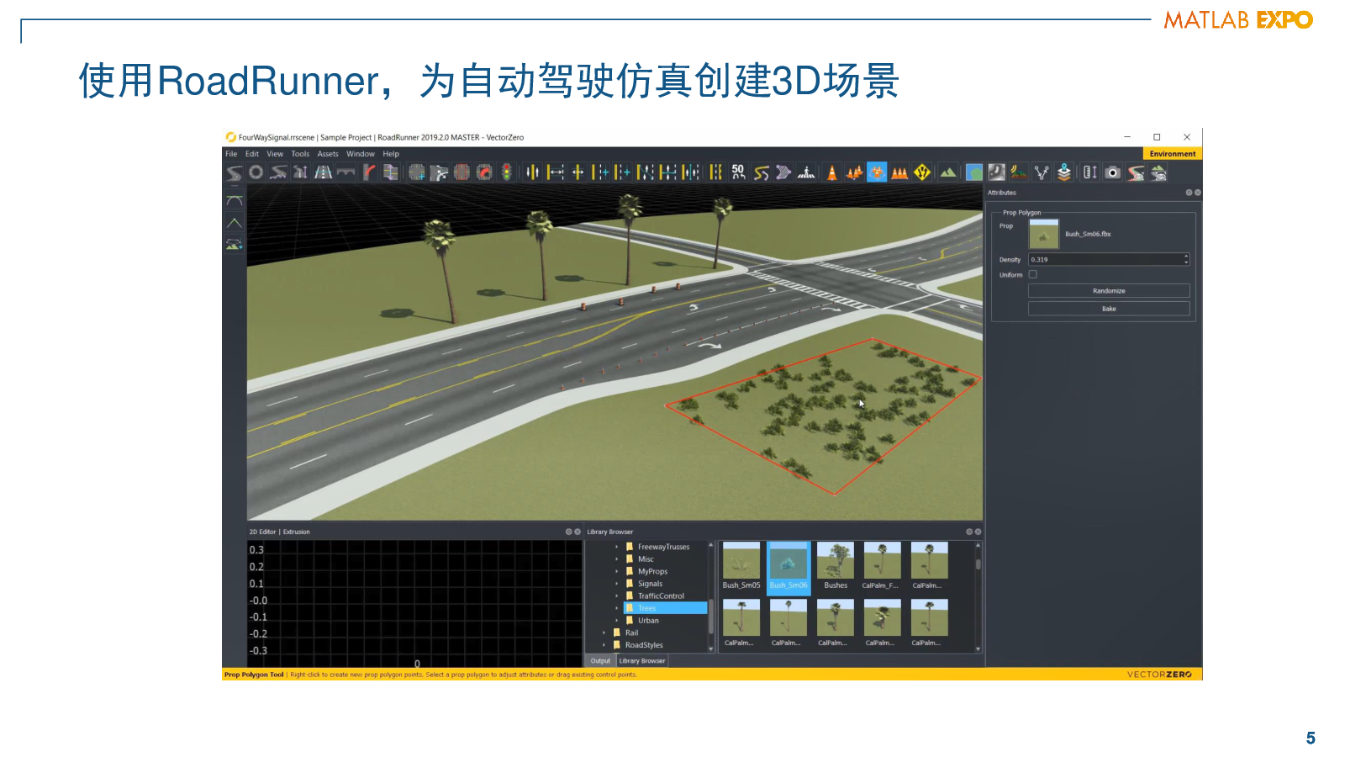Image resolution: width=1345 pixels, height=757 pixels.
Task: Pick the Lane Width tool icon
Action: point(555,172)
